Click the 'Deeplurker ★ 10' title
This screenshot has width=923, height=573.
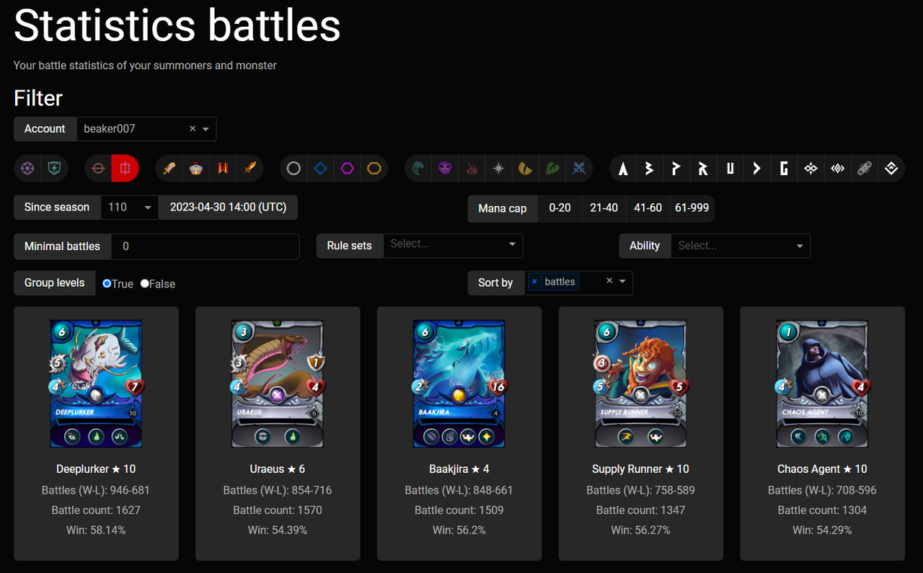pyautogui.click(x=96, y=469)
